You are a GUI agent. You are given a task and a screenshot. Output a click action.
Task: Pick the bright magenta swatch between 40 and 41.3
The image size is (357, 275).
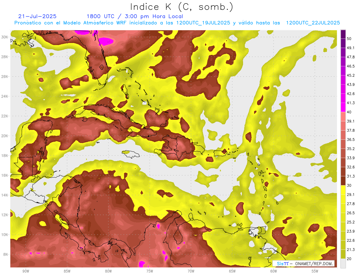(x=343, y=107)
